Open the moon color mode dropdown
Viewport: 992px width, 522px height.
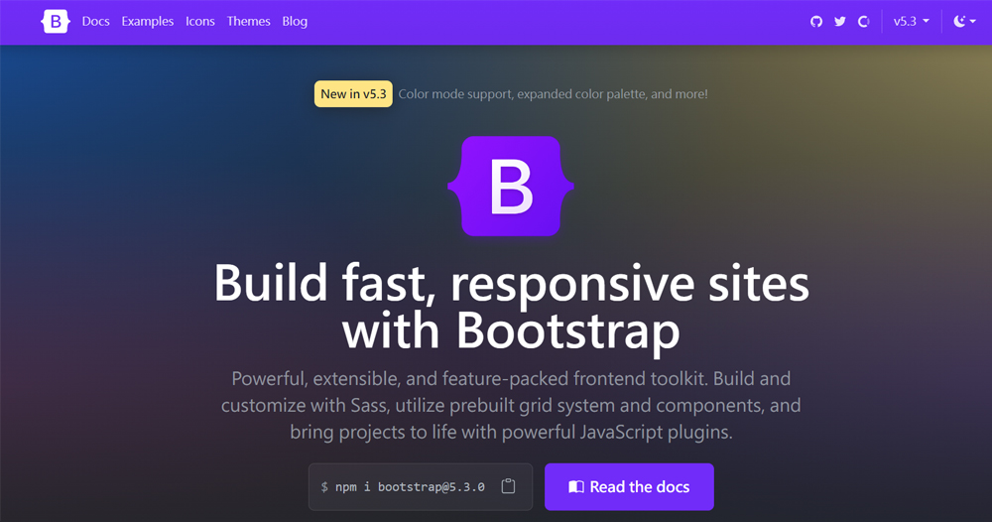[x=965, y=22]
